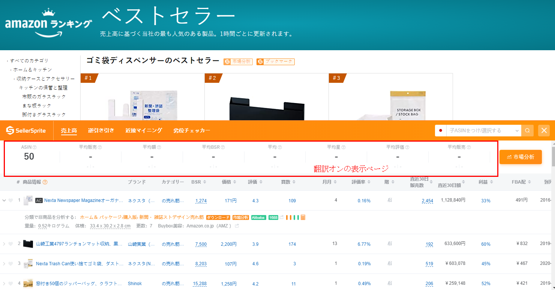Click the help icon beside 平均BSR
555x290 pixels.
[x=223, y=148]
